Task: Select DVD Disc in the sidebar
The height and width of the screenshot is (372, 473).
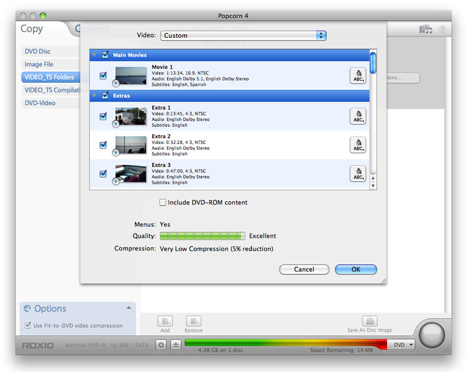Action: 38,52
